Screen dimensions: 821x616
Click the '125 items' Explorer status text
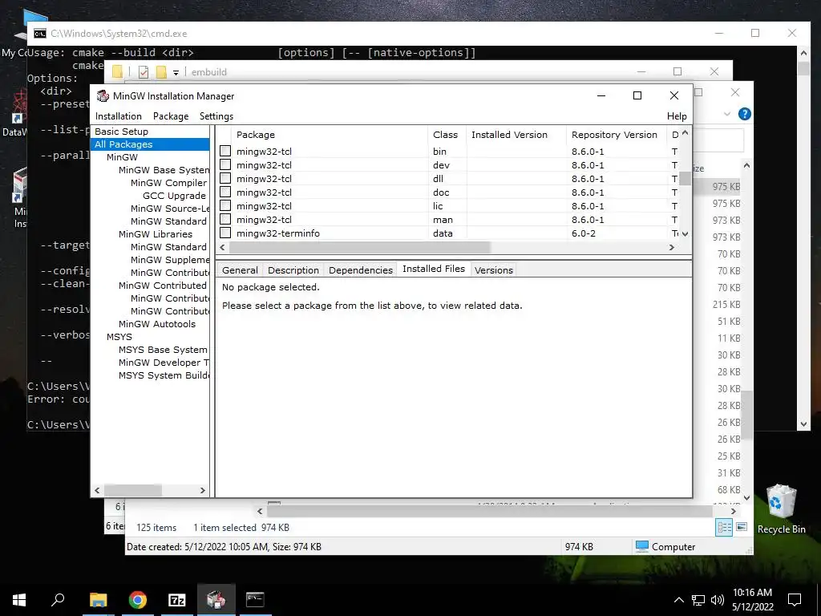coord(156,528)
